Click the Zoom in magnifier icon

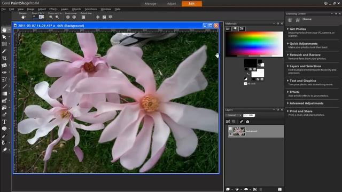(57, 17)
